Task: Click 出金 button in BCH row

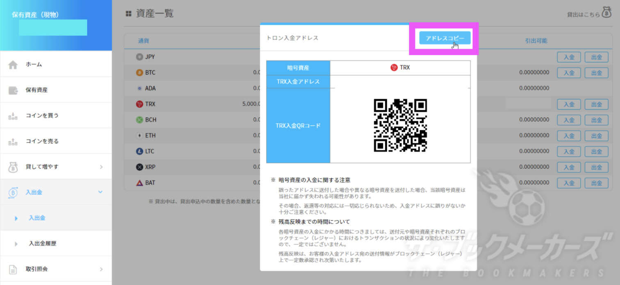Action: pos(596,120)
